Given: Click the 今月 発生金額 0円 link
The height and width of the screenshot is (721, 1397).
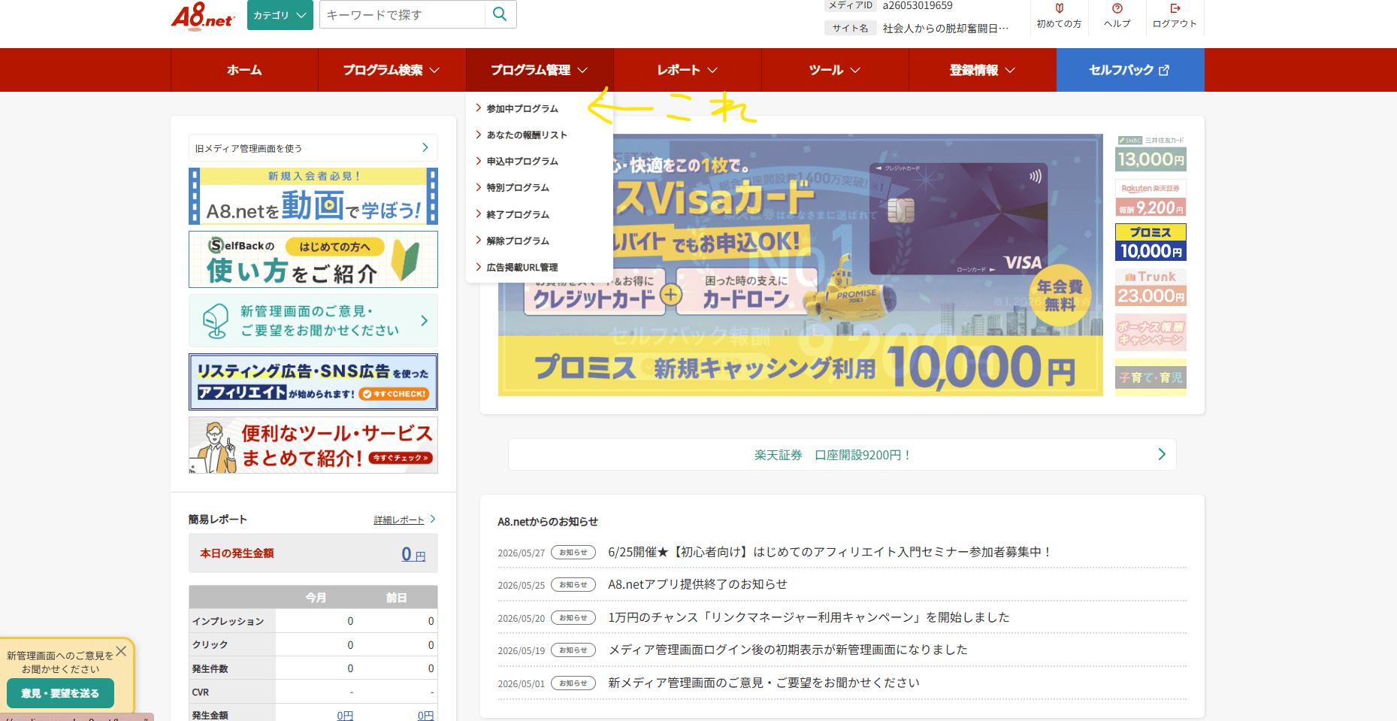Looking at the screenshot, I should [345, 716].
